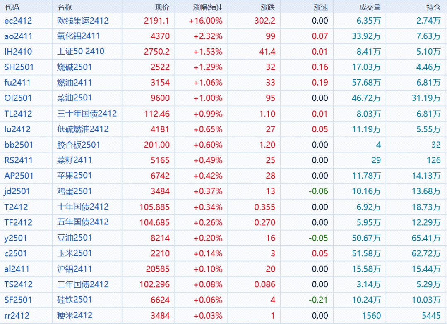
Task: Open contract code ec2412
Action: tap(18, 21)
